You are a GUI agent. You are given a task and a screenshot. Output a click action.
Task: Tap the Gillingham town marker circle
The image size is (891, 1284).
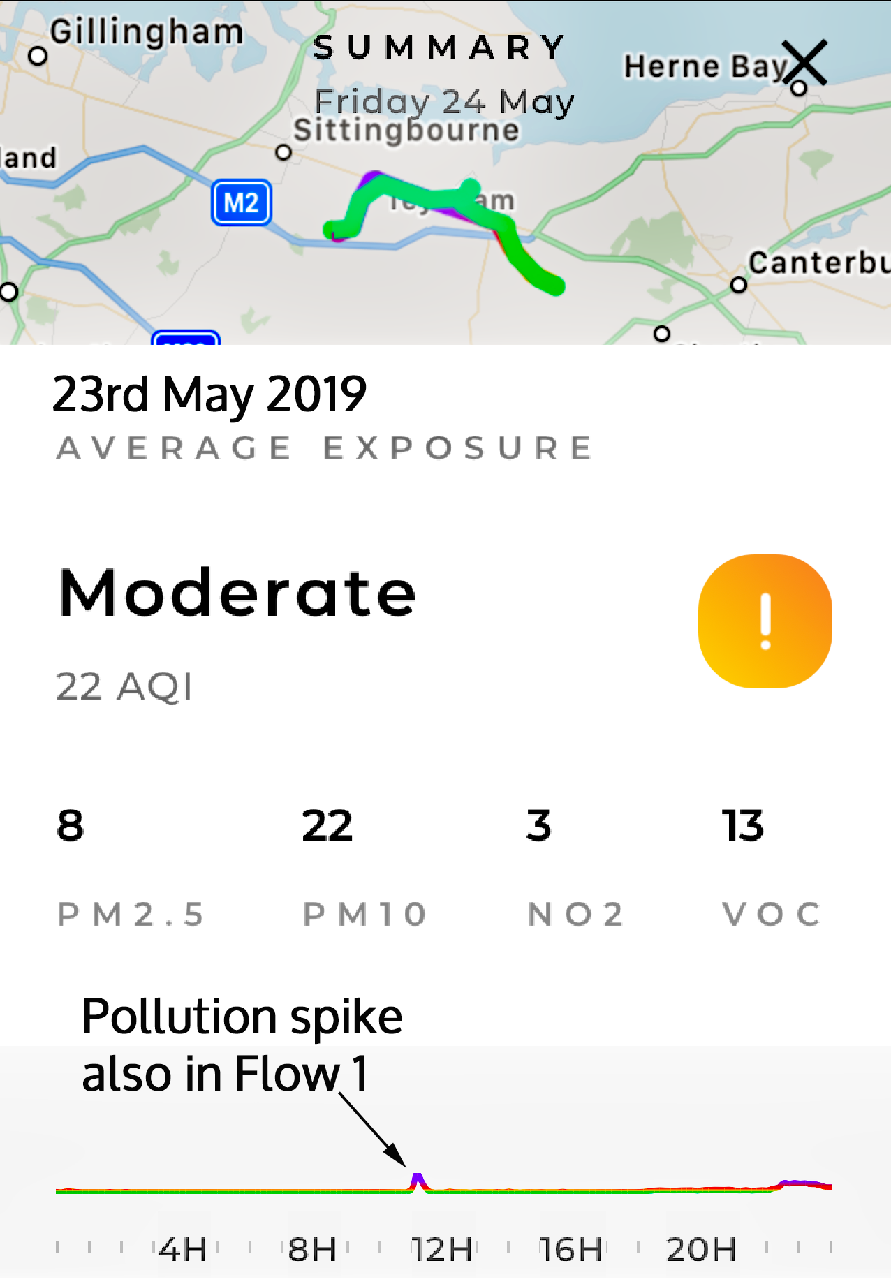tap(38, 55)
